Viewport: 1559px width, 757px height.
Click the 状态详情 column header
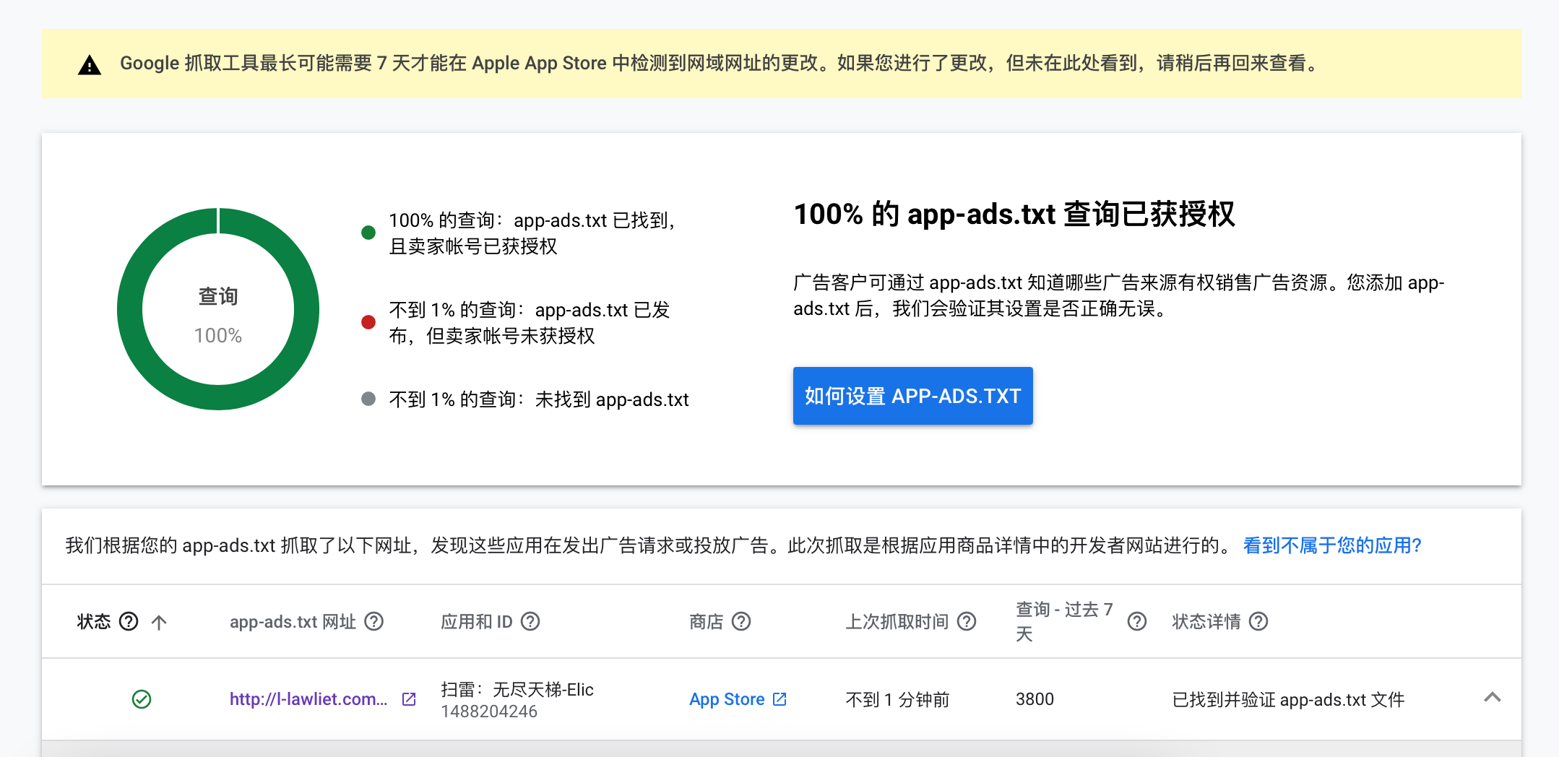coord(1206,621)
